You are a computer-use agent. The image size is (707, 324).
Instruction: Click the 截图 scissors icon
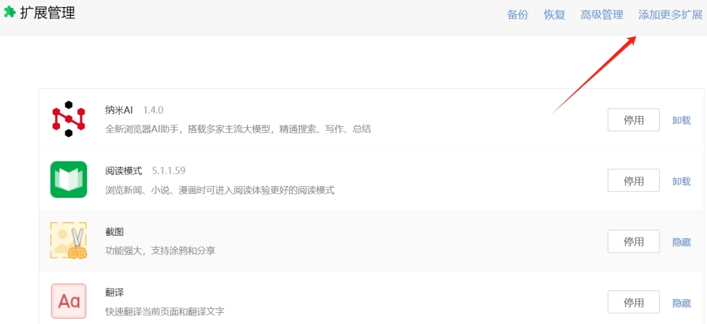point(68,240)
